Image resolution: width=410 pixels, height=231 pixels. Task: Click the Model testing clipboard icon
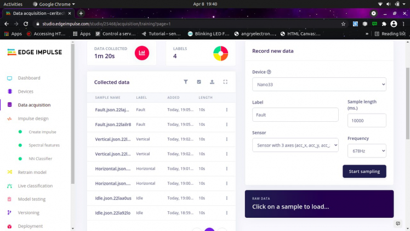pyautogui.click(x=9, y=199)
